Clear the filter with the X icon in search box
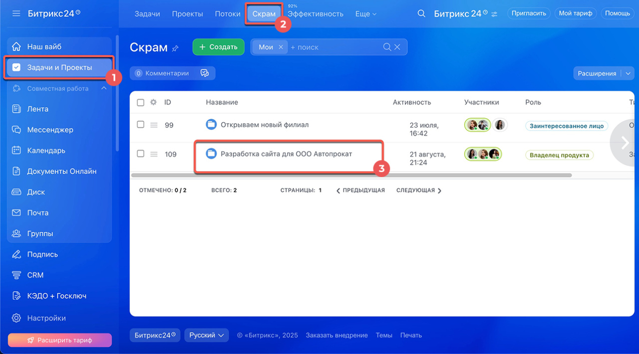 pyautogui.click(x=397, y=47)
